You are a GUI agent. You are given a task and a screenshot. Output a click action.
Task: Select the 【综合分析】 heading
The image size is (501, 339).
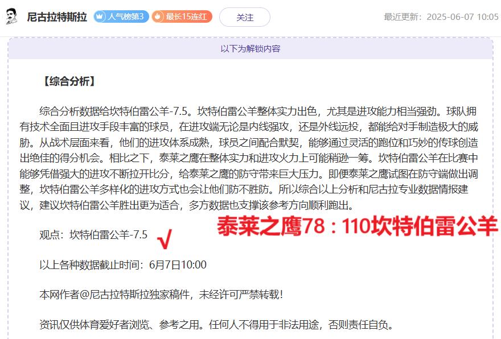[69, 81]
